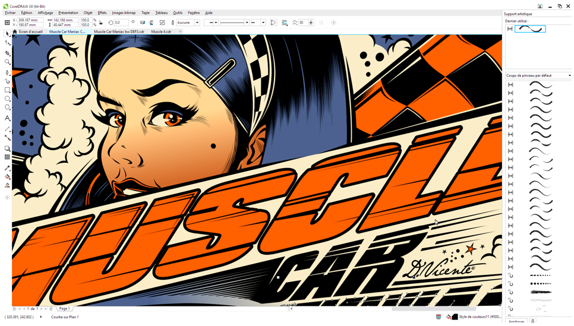Activate the Text tool
Image resolution: width=574 pixels, height=326 pixels.
point(7,118)
